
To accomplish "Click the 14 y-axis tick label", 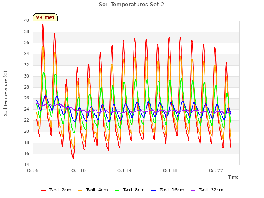I will [x=26, y=165].
